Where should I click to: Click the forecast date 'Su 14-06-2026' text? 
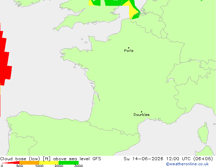(143, 159)
